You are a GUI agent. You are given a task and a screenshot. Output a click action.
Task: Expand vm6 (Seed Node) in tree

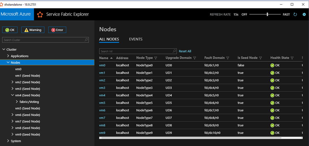(12, 115)
